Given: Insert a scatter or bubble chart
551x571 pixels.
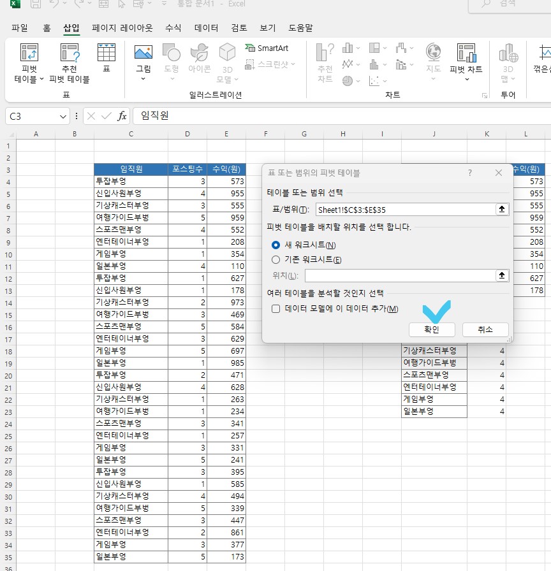Looking at the screenshot, I should pyautogui.click(x=374, y=80).
